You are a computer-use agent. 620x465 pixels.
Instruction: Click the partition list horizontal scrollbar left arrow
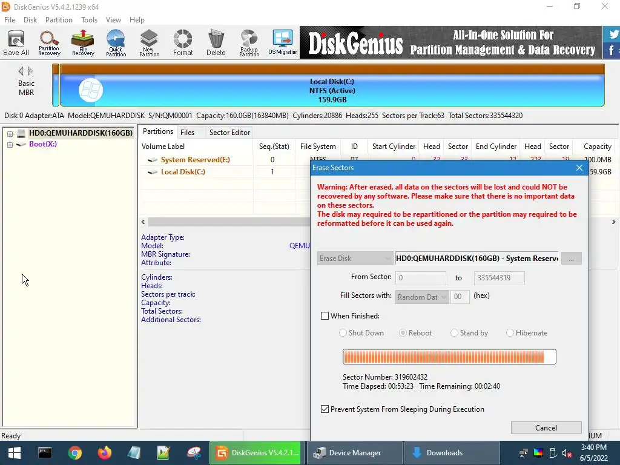143,222
